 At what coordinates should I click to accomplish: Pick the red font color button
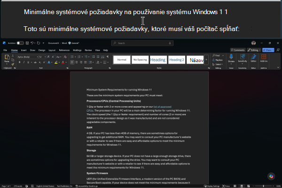coord(63,63)
